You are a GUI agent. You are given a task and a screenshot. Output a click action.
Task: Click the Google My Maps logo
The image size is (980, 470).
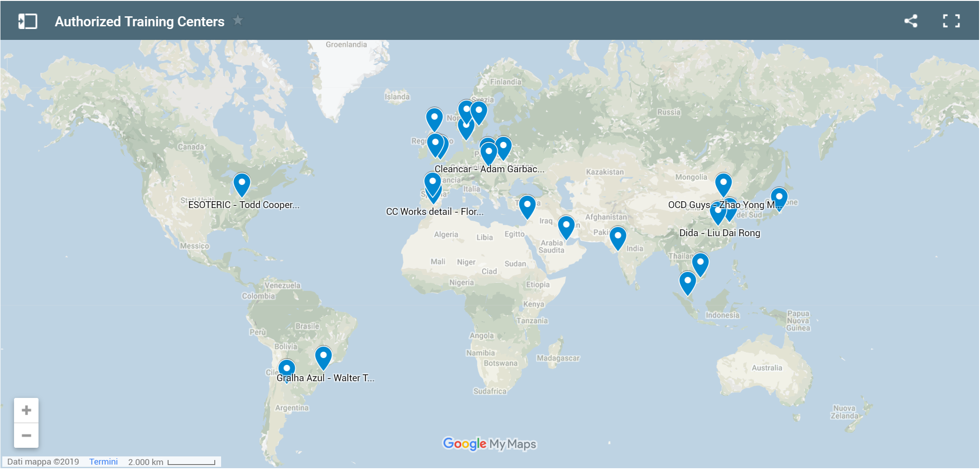click(489, 444)
